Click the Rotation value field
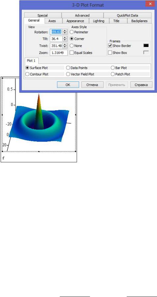 pyautogui.click(x=56, y=32)
